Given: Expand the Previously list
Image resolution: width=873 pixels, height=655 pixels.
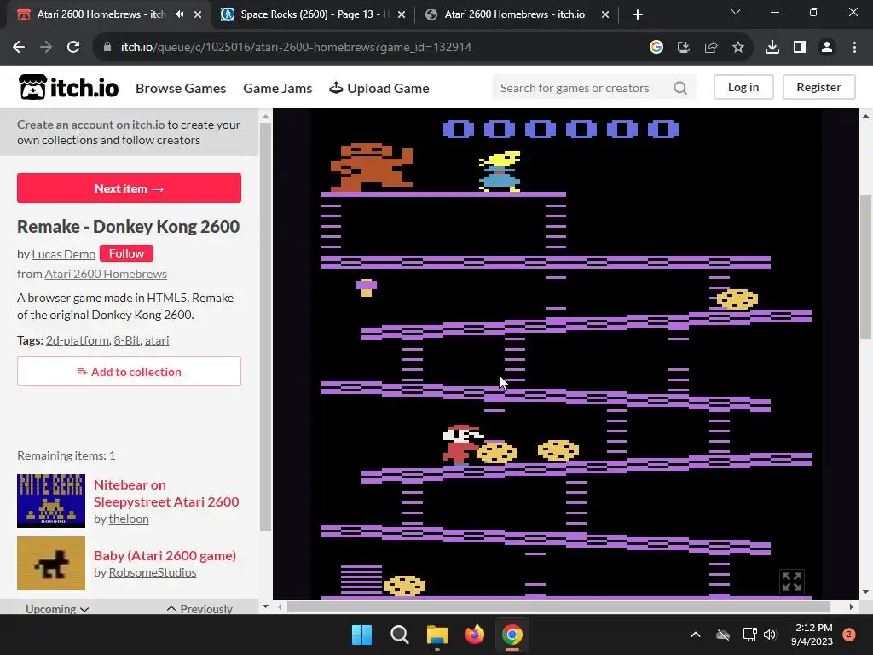Looking at the screenshot, I should [x=199, y=609].
